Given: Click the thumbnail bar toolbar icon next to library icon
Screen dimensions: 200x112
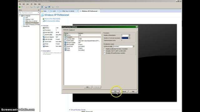Looking at the screenshot, I should coord(46,7).
